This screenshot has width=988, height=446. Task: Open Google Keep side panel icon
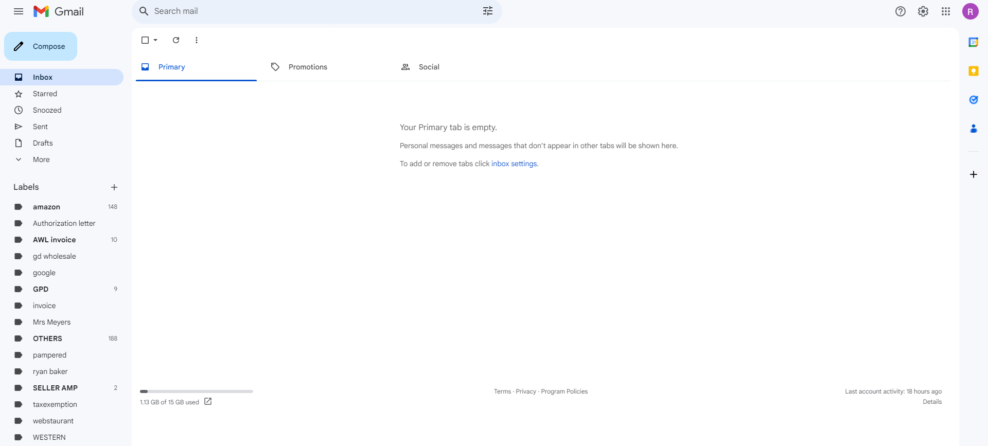[973, 71]
